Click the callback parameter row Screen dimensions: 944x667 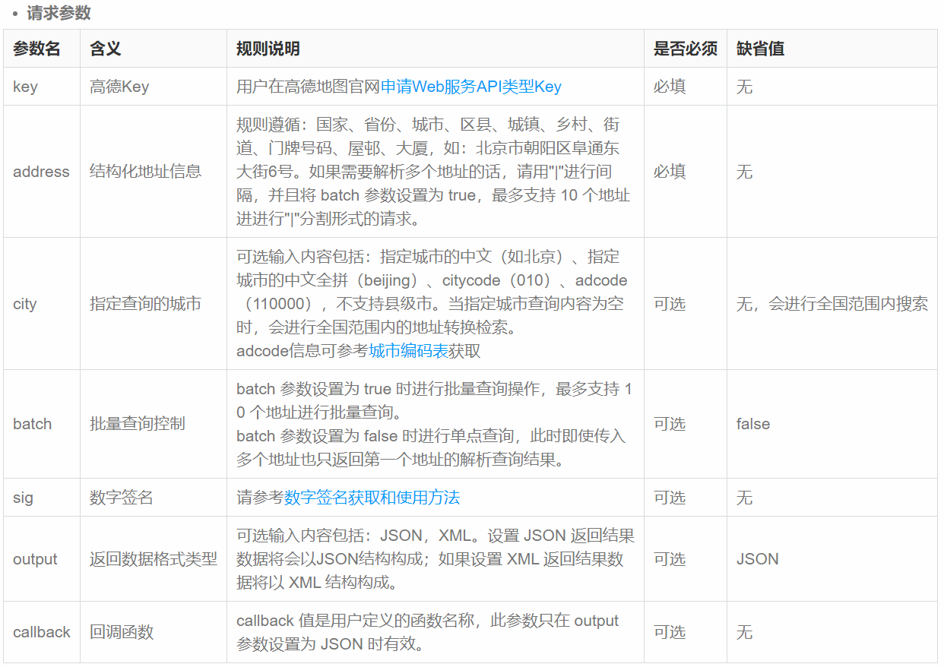(40, 631)
